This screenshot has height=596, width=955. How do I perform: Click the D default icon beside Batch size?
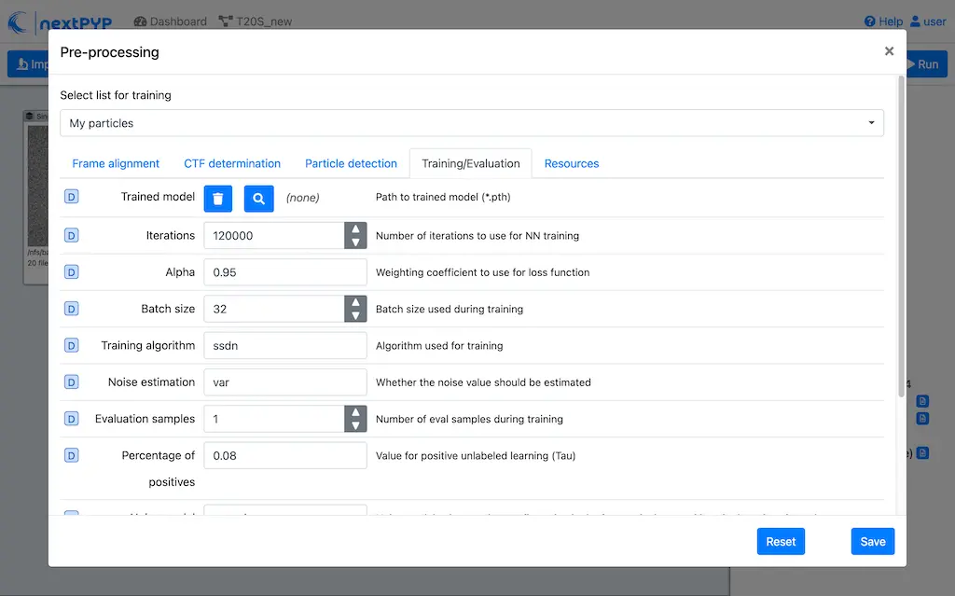point(72,309)
